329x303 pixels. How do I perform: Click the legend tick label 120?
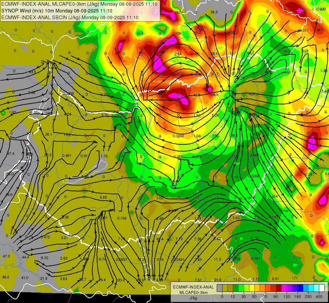287,297
